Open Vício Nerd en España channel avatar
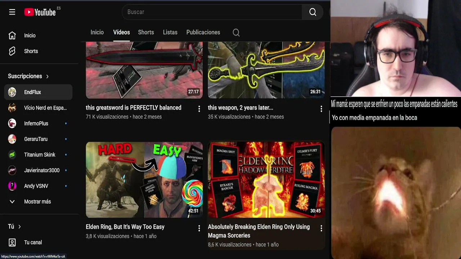 click(x=12, y=108)
